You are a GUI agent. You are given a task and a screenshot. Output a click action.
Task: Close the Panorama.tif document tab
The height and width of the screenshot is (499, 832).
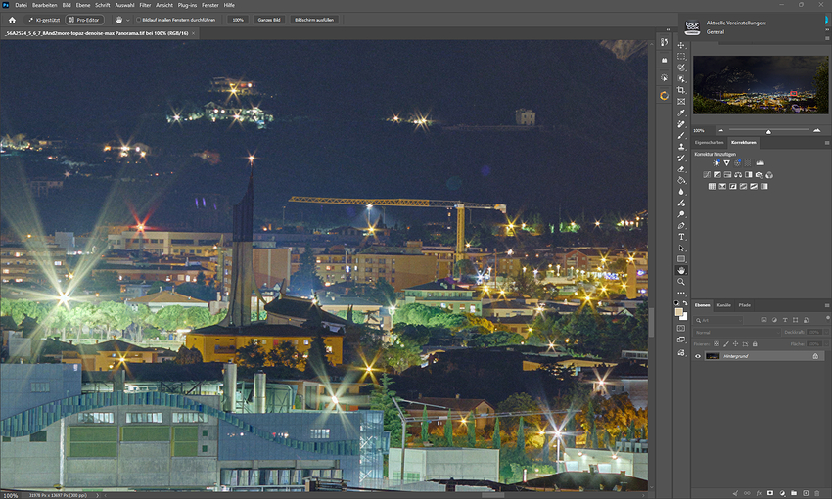pos(193,33)
